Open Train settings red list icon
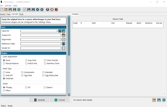This screenshot has height=107, width=167. click(x=52, y=10)
